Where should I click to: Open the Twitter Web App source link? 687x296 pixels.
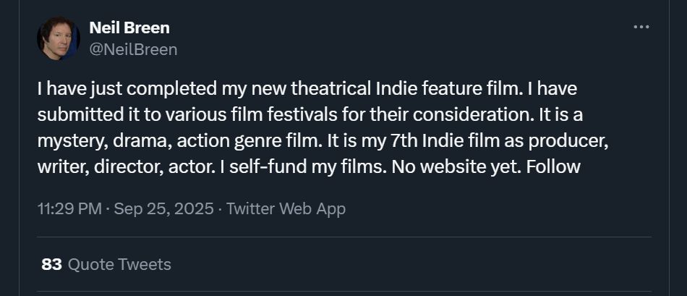(286, 209)
